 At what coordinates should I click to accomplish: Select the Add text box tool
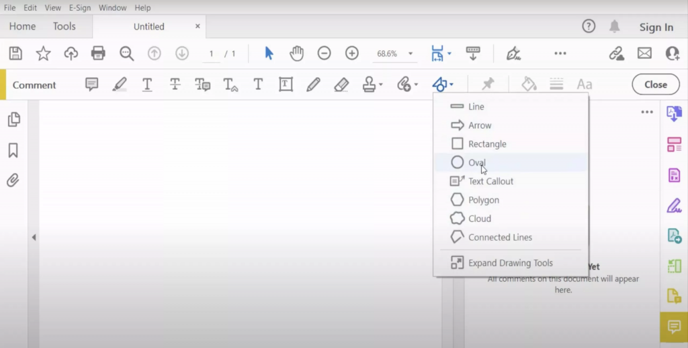tap(286, 84)
